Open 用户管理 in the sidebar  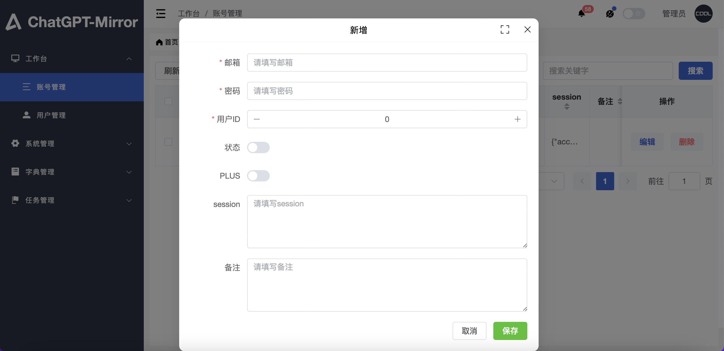pos(51,115)
